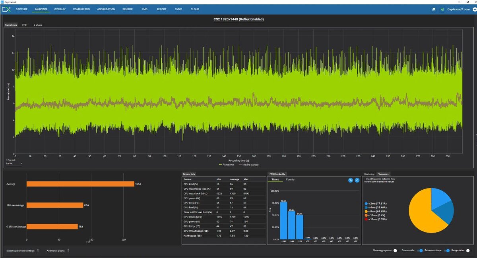The width and height of the screenshot is (477, 258).
Task: Open the OVERLAY tab
Action: click(60, 9)
